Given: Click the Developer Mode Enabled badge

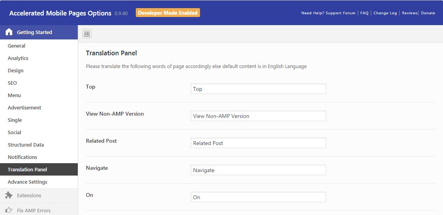Looking at the screenshot, I should pos(168,13).
